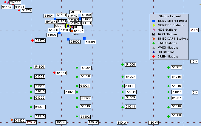This screenshot has width=201, height=126.
Task: Select the green marker for station 51008
Action: 123,86
